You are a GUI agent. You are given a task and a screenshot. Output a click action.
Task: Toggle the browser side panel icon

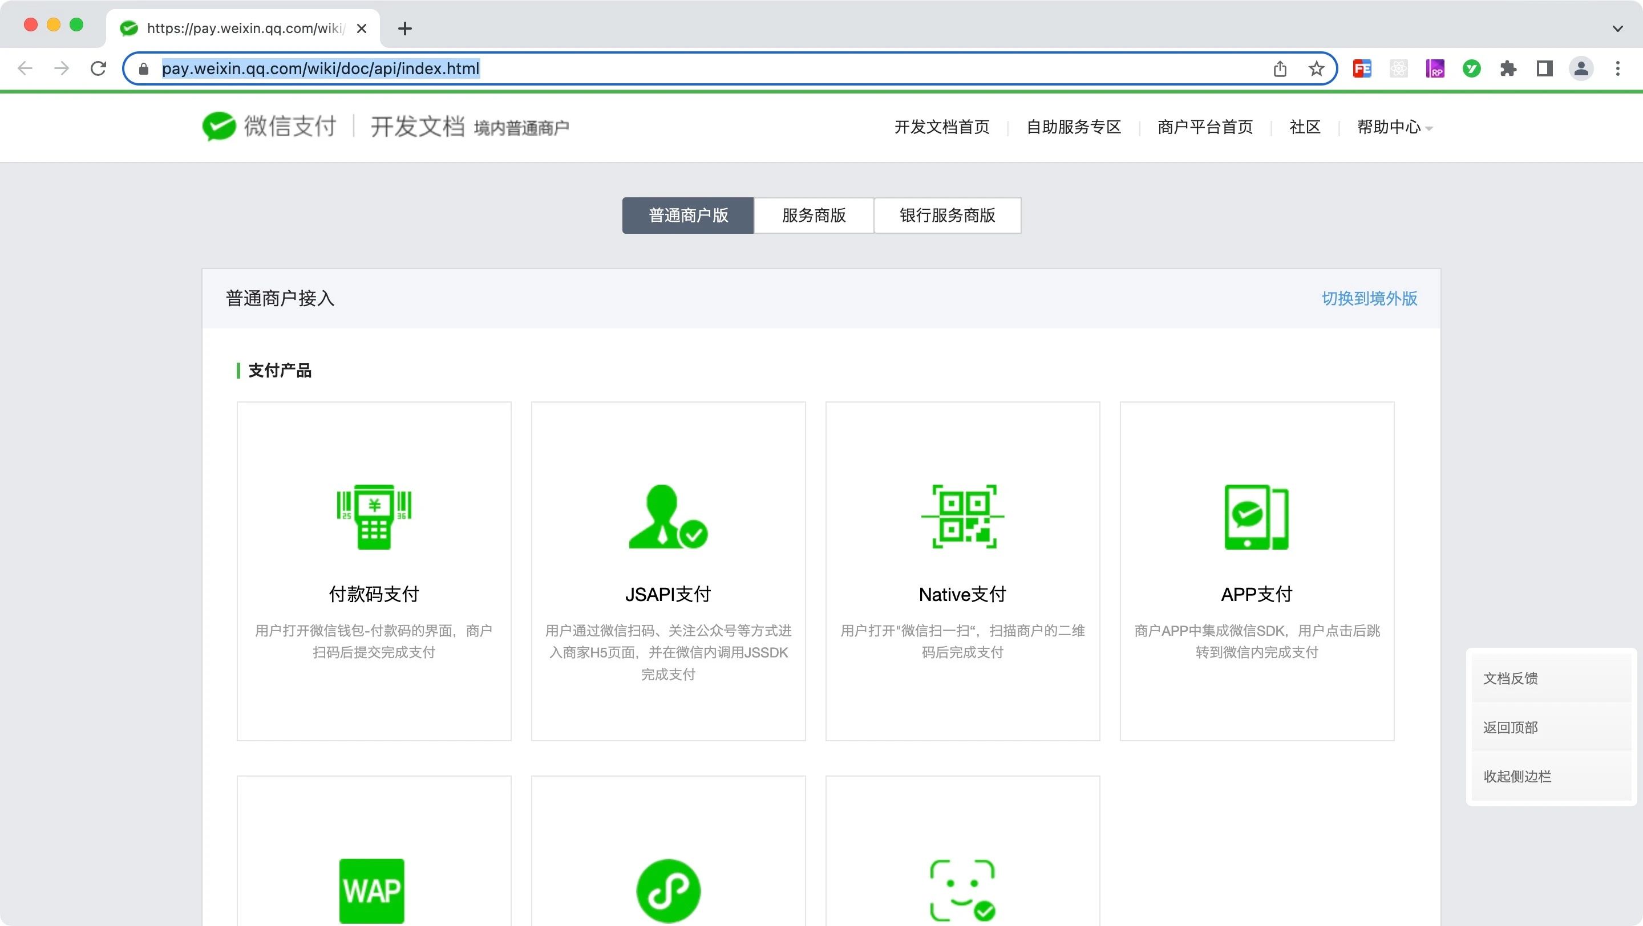coord(1545,68)
